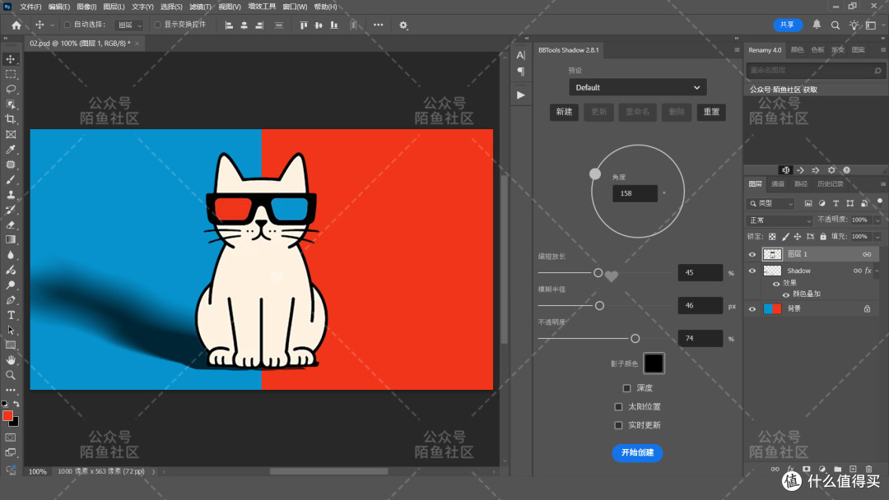889x500 pixels.
Task: Check the 实时更新 checkbox
Action: click(x=618, y=425)
